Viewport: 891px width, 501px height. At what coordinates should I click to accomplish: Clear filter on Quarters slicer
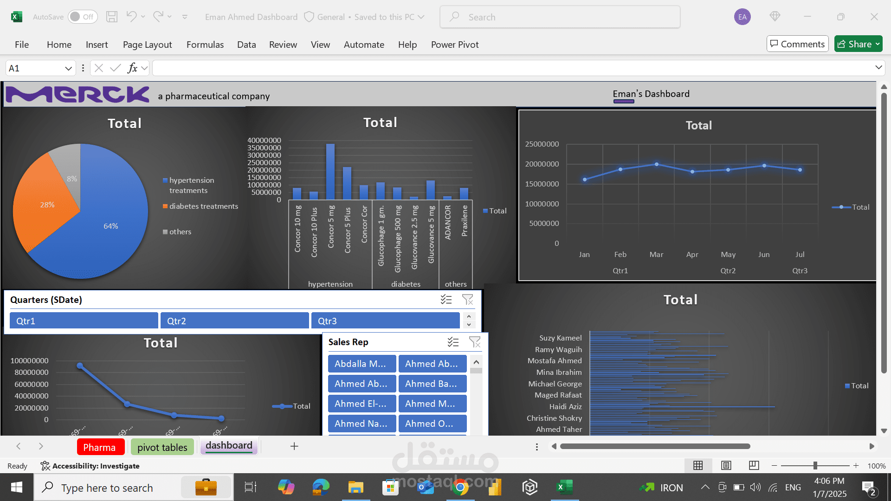coord(468,300)
